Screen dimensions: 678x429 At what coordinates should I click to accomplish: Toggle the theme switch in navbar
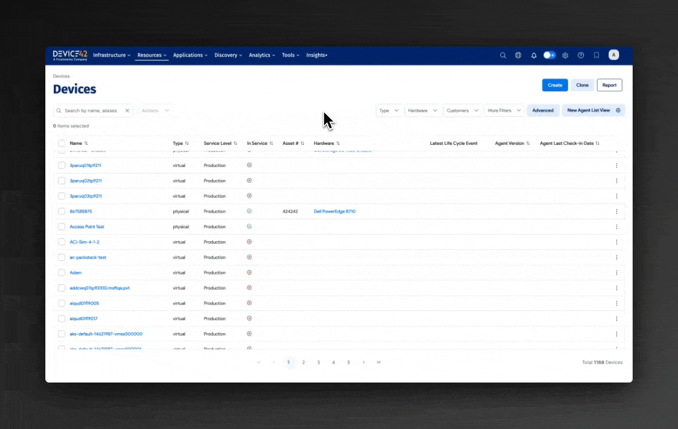click(549, 55)
